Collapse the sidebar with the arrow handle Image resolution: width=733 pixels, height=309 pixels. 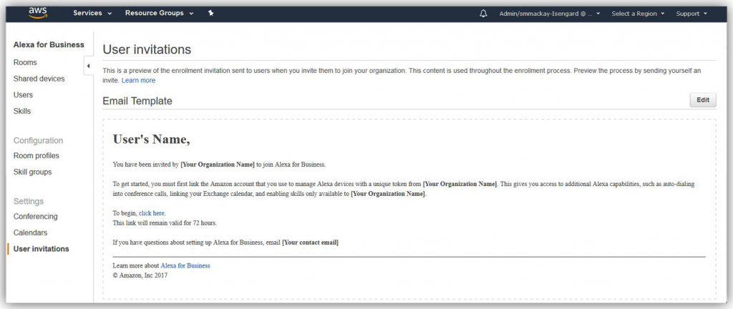pyautogui.click(x=88, y=66)
